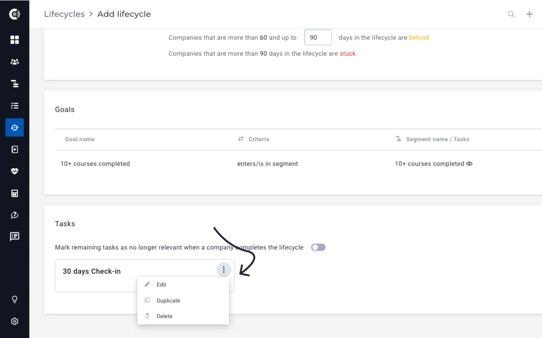Open the people icon in sidebar
Viewport: 542px width, 338px height.
[x=15, y=62]
